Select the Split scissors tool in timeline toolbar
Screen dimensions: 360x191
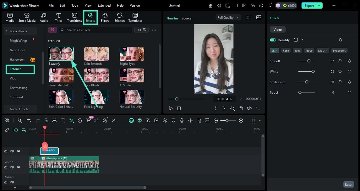pos(55,120)
